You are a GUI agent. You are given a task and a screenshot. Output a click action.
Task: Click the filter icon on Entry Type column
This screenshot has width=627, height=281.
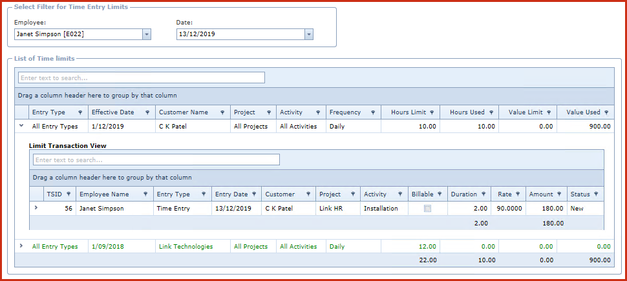[x=80, y=112]
